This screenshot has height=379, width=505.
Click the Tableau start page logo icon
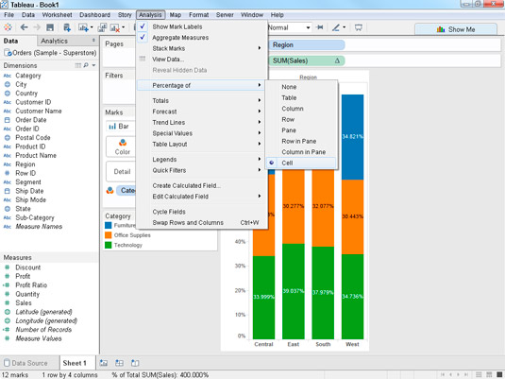point(8,27)
